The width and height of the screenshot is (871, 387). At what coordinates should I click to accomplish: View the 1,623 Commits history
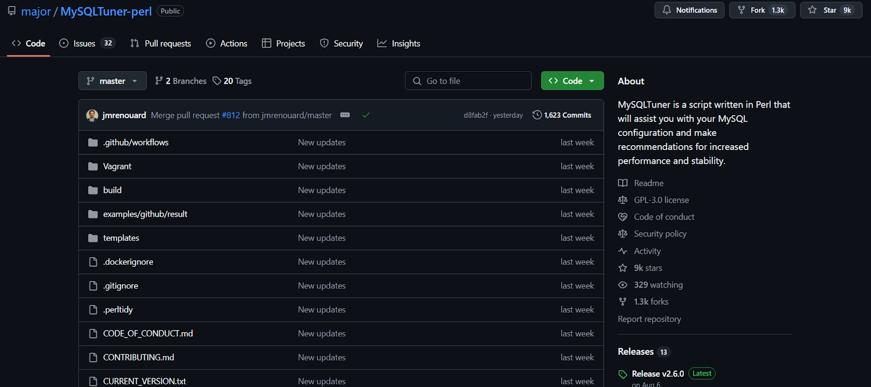click(562, 115)
